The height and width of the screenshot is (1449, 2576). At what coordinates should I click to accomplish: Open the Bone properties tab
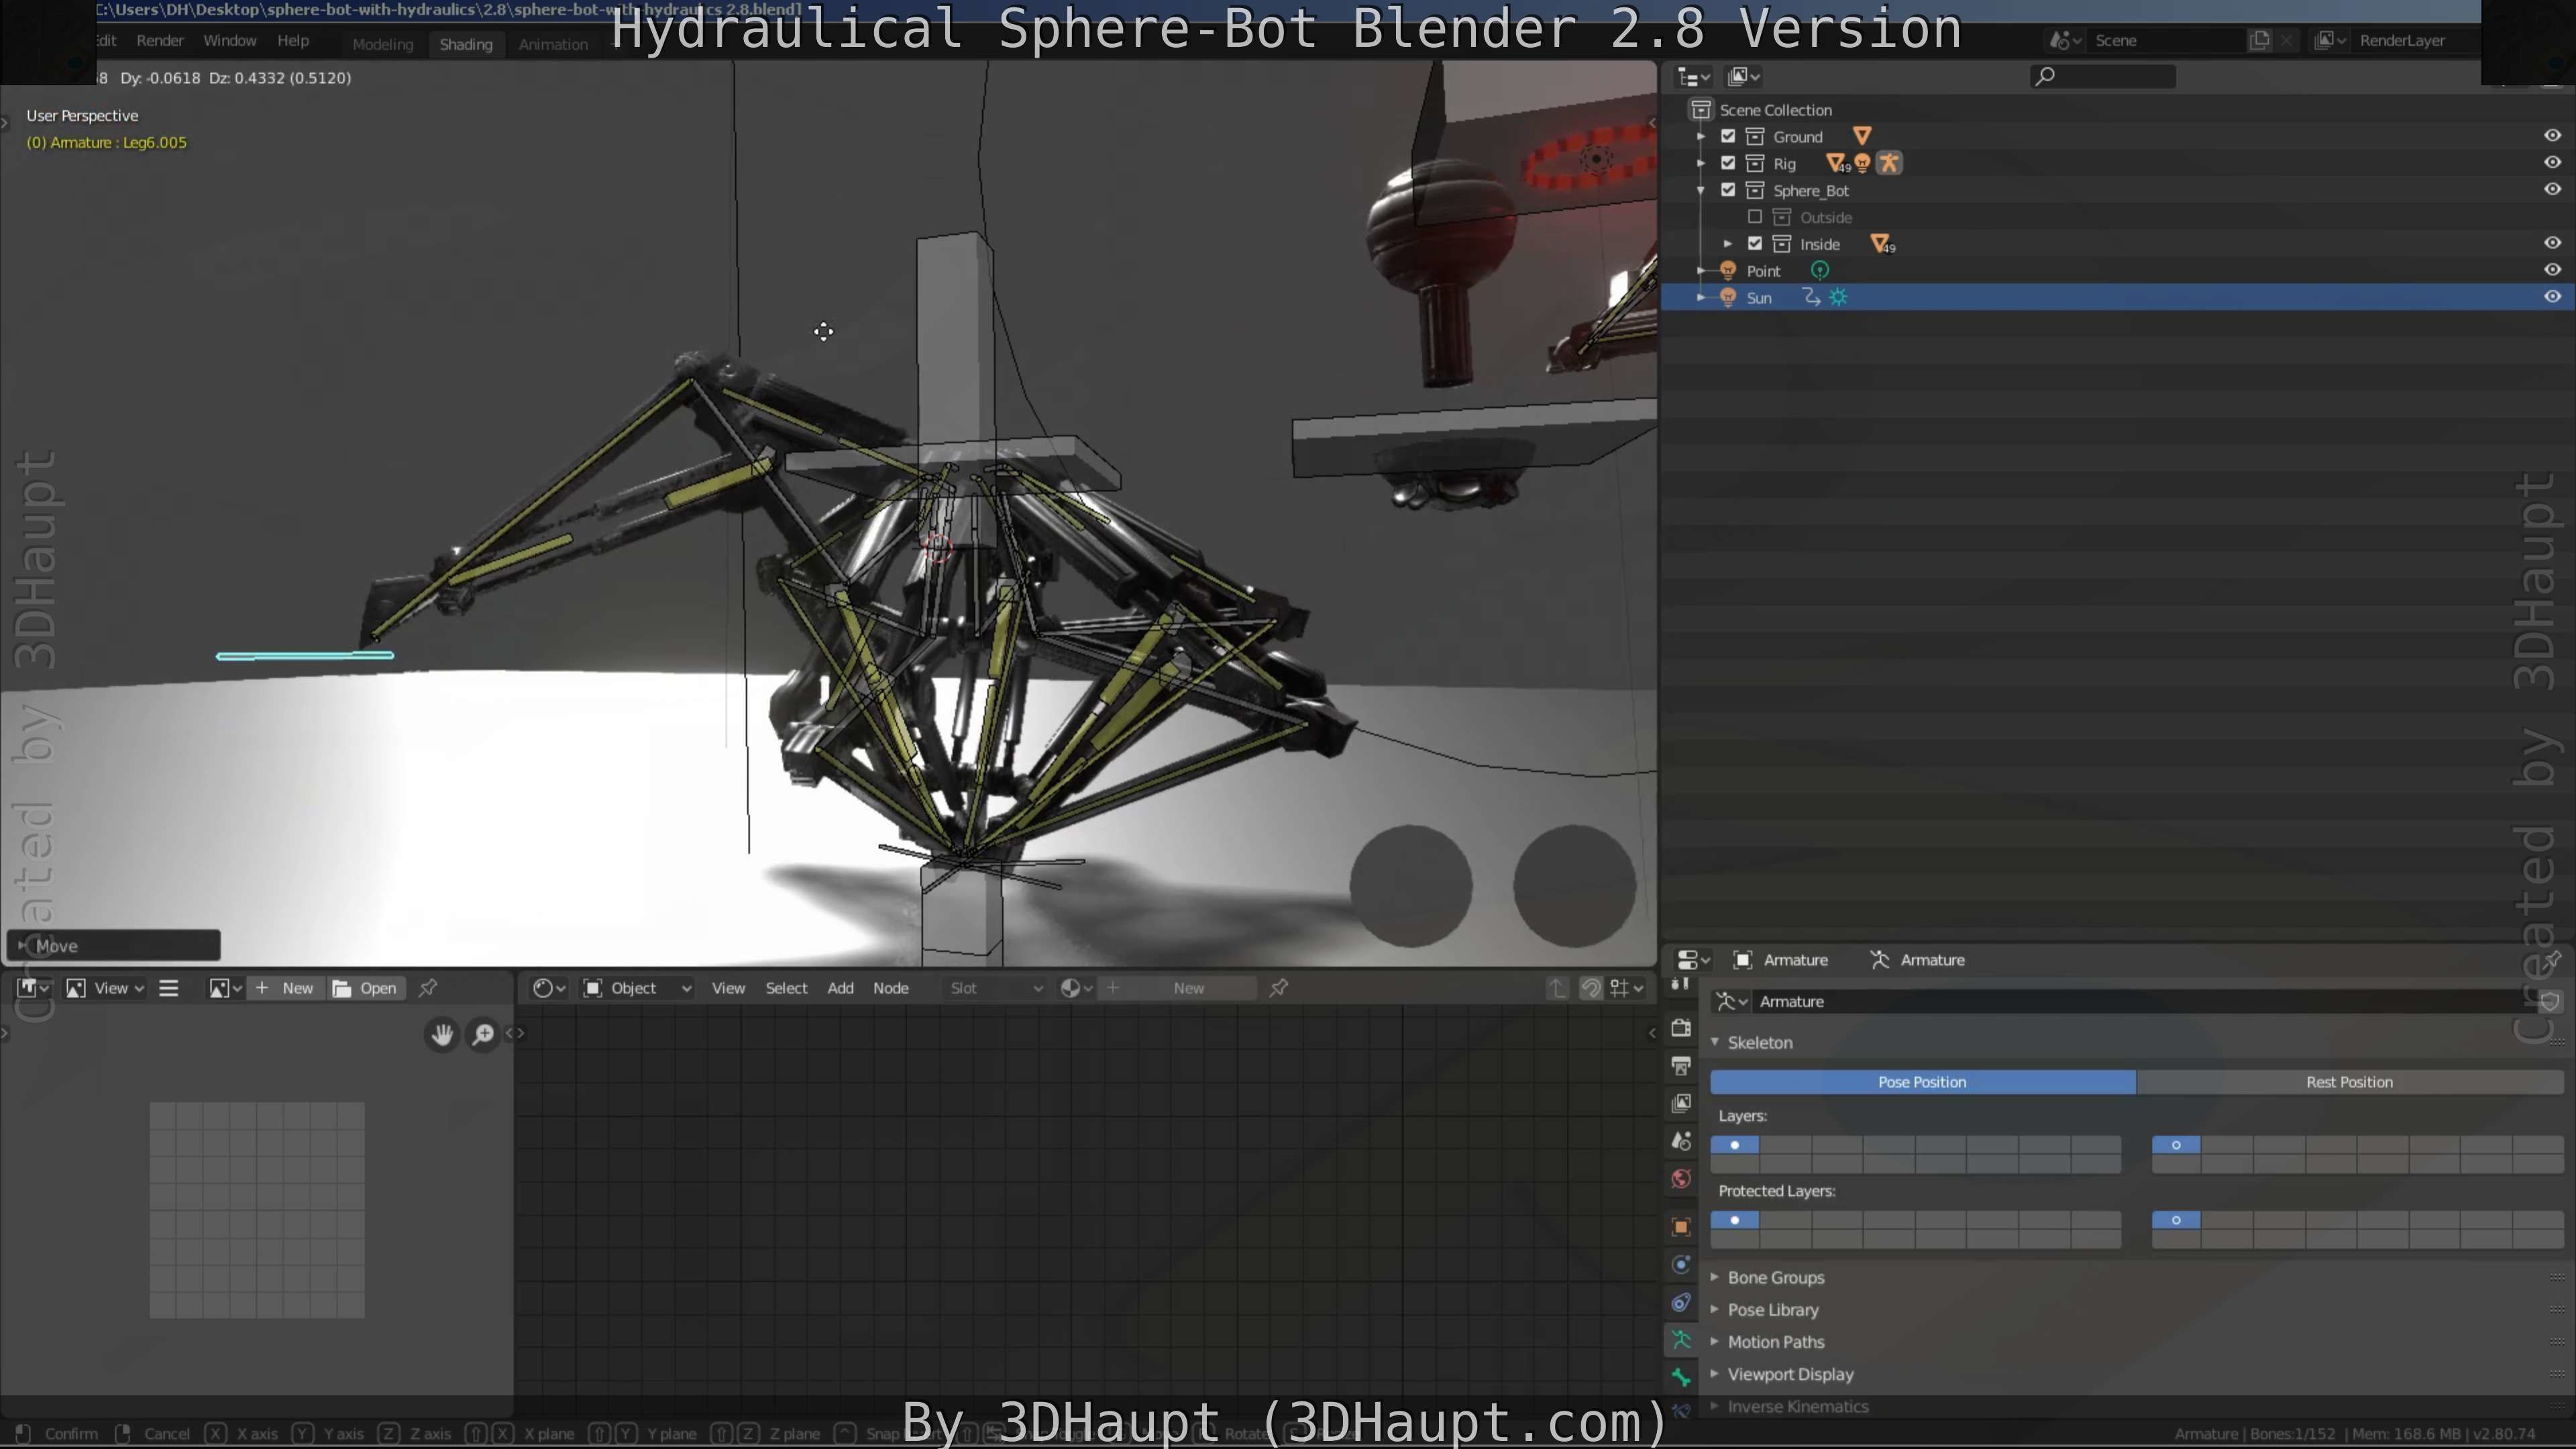click(1681, 1378)
